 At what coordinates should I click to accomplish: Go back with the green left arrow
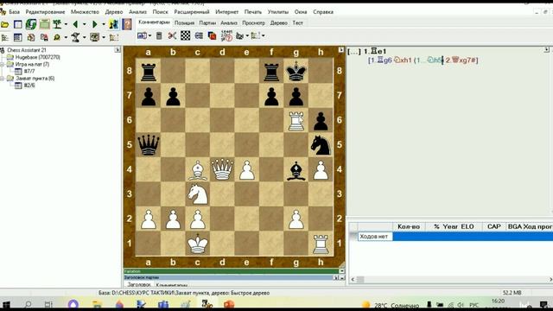point(75,24)
